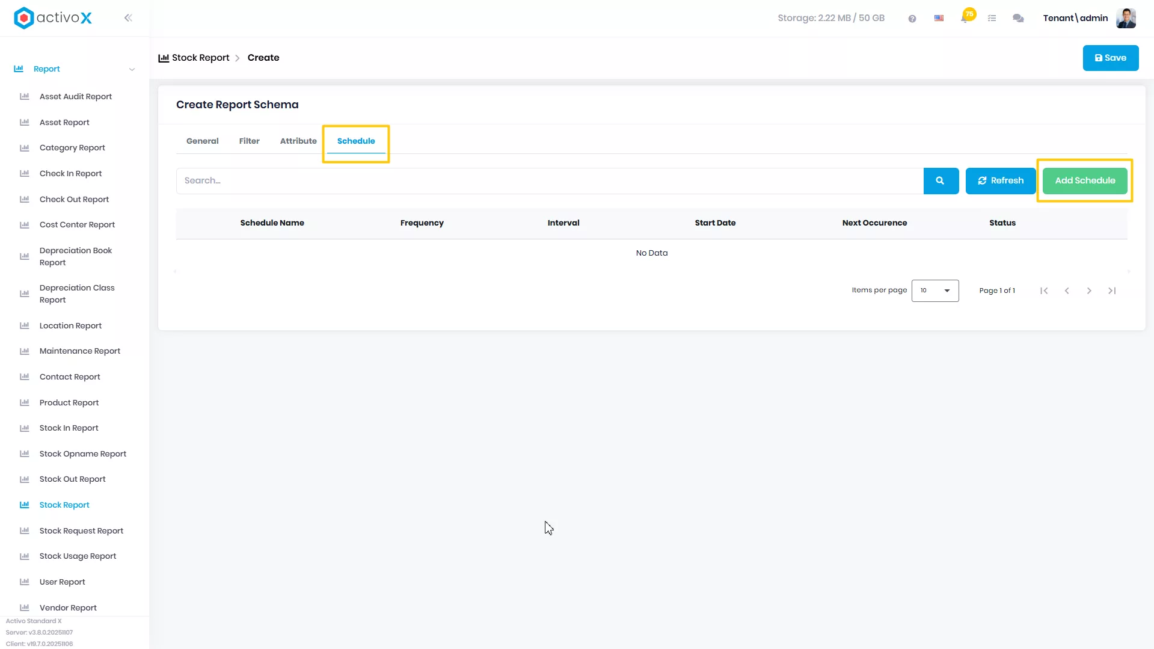Image resolution: width=1154 pixels, height=649 pixels.
Task: Open Contact Report menu item
Action: point(70,377)
